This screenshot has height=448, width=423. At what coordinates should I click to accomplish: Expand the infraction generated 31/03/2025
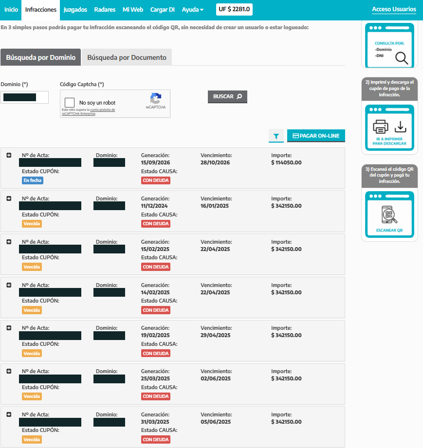pos(9,414)
